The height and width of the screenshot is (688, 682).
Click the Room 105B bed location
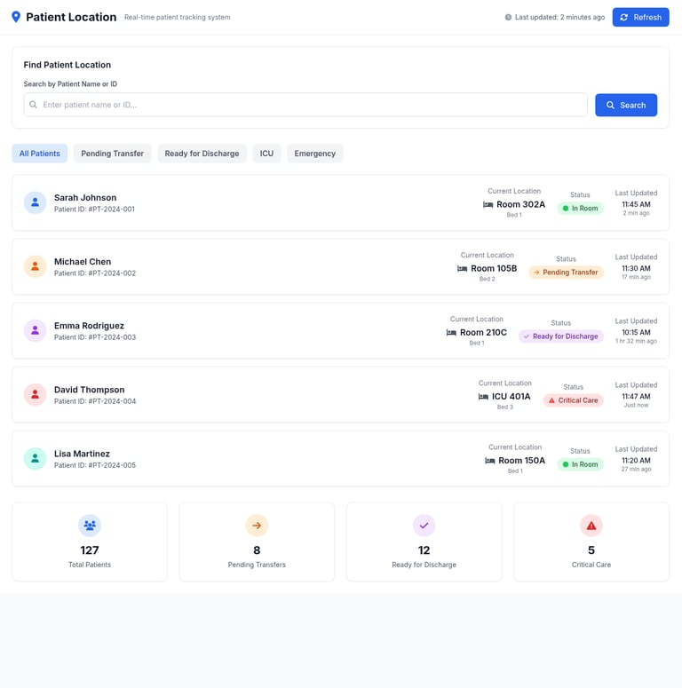coord(488,268)
